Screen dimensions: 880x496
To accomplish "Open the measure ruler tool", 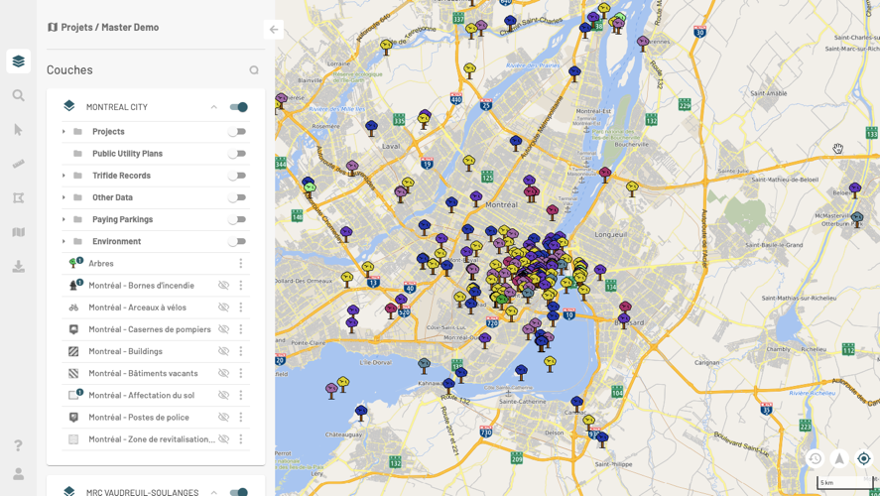I will tap(18, 164).
